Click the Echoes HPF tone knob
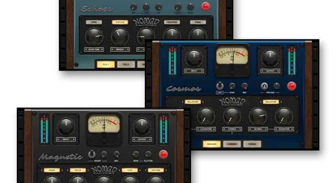This screenshot has width=336, height=183. click(x=133, y=7)
